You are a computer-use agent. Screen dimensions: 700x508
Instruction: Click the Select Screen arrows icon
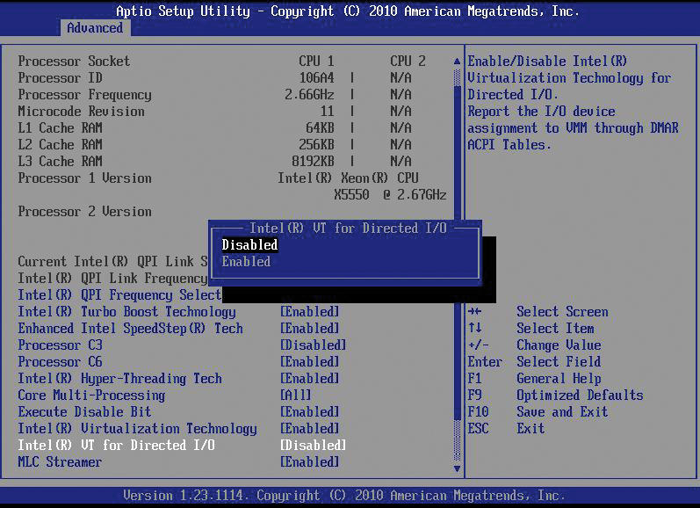click(x=474, y=311)
